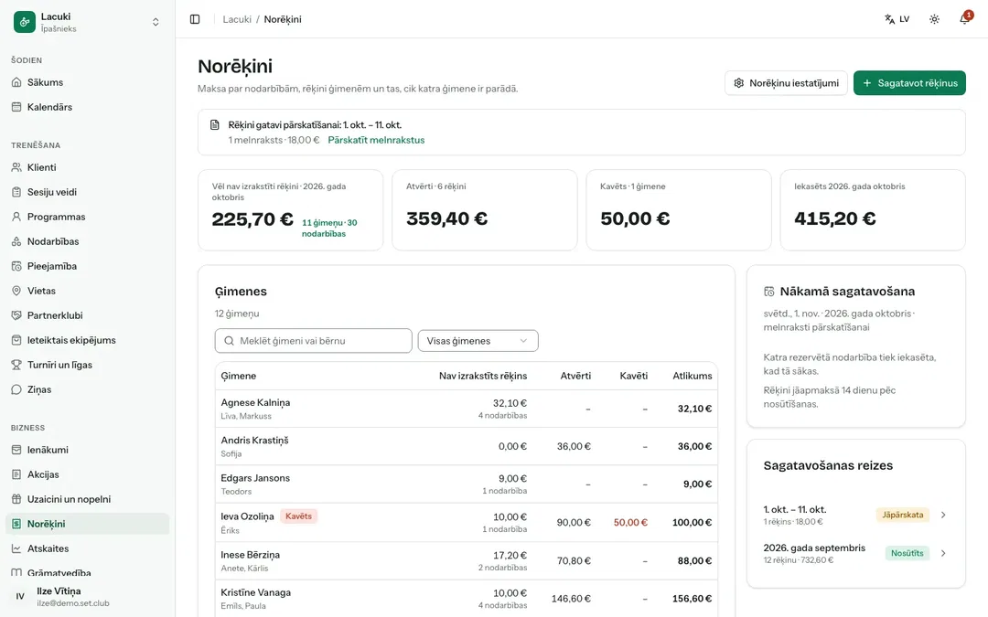Expand the Lacuki workspace switcher
Image resolution: width=988 pixels, height=617 pixels.
coord(156,22)
